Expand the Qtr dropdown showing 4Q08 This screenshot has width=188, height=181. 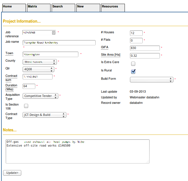tap(38, 69)
